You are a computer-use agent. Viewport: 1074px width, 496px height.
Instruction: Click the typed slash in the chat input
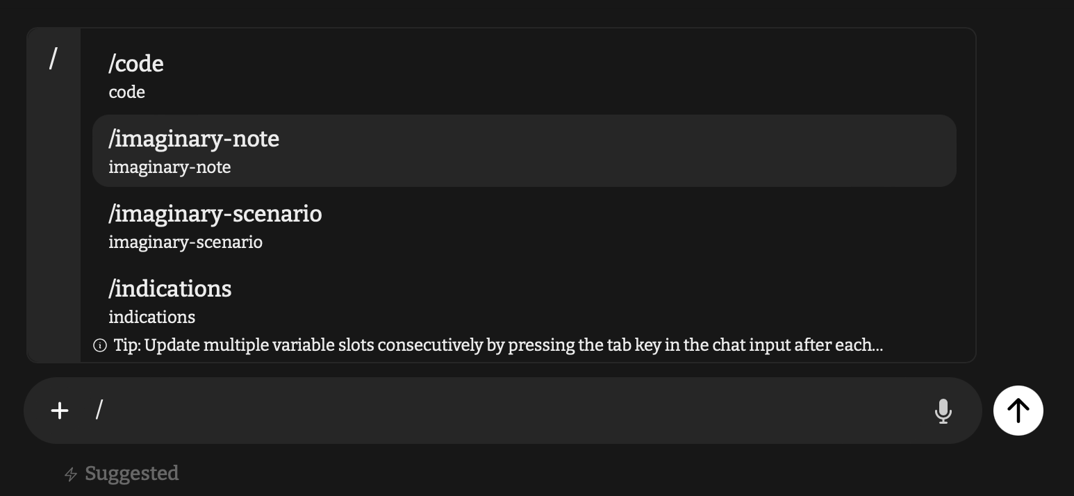(99, 410)
